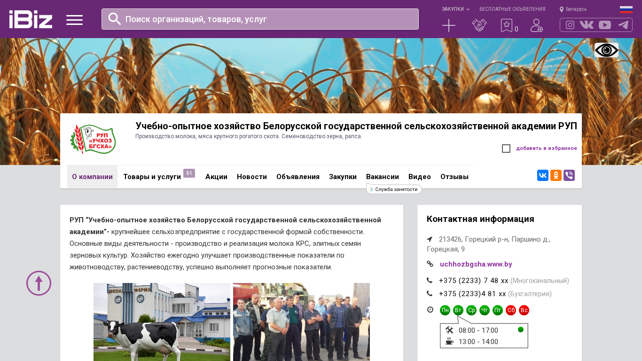Click phone number +375 (2233) 7 48 xx
Image resolution: width=642 pixels, height=361 pixels.
[474, 281]
